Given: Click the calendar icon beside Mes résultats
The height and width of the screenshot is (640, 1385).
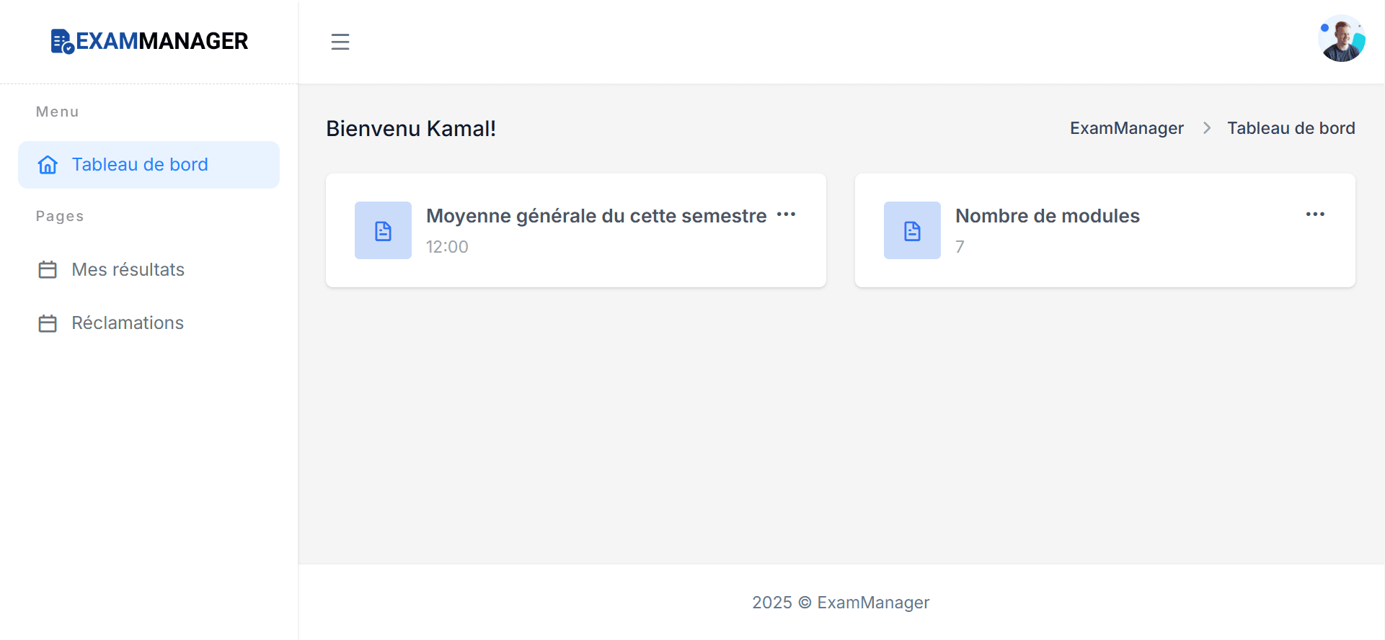Looking at the screenshot, I should click(x=48, y=270).
